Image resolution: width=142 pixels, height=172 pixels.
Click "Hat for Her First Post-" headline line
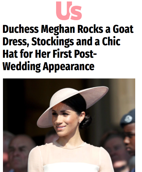(50, 54)
